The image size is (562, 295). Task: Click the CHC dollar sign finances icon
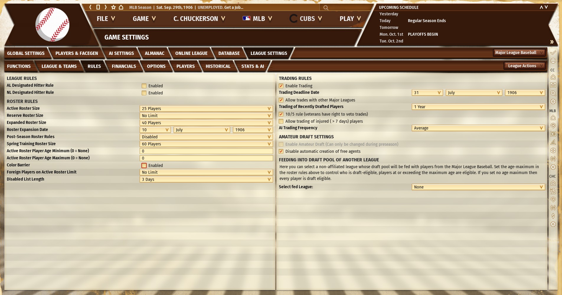[x=553, y=216]
